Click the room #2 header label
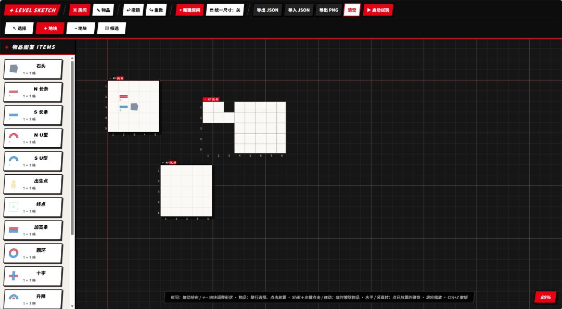This screenshot has width=562, height=309. pos(211,99)
